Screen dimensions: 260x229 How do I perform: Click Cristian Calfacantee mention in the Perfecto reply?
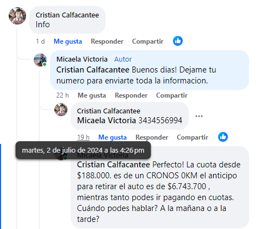coord(114,165)
